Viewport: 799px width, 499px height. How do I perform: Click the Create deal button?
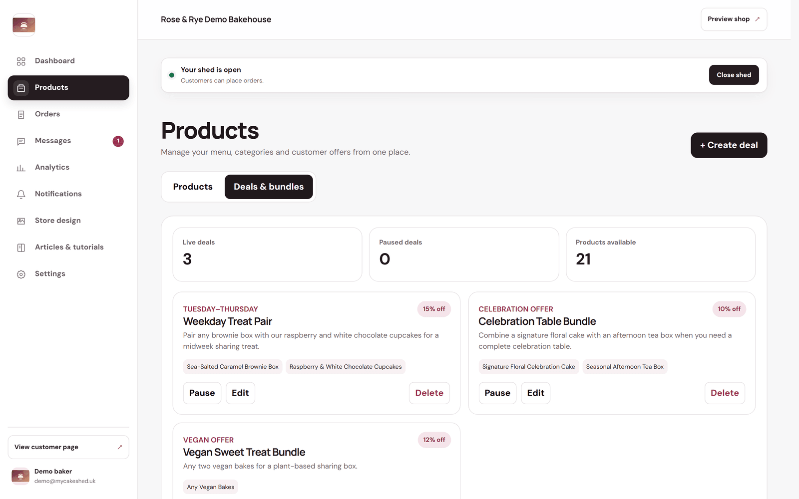[729, 145]
